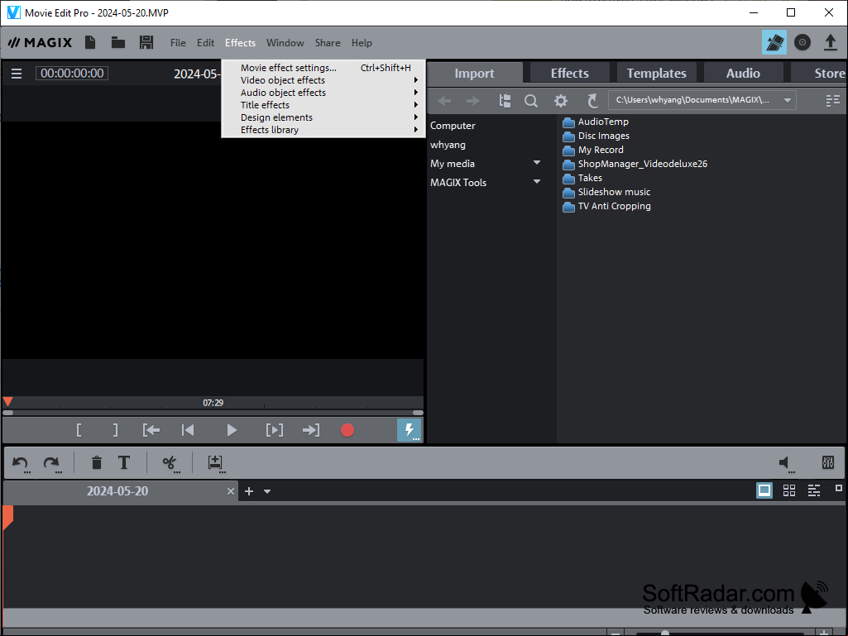Create a new project with the document icon
The width and height of the screenshot is (848, 636).
(90, 42)
